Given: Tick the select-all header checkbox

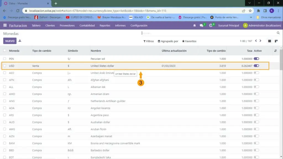Looking at the screenshot, I should coord(4,51).
